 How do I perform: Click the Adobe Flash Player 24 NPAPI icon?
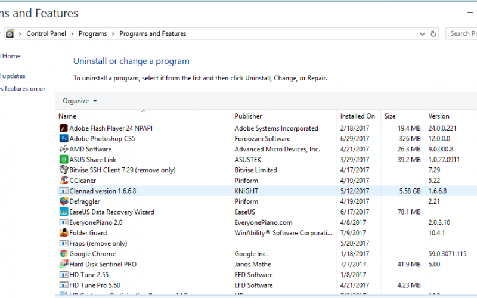click(64, 128)
